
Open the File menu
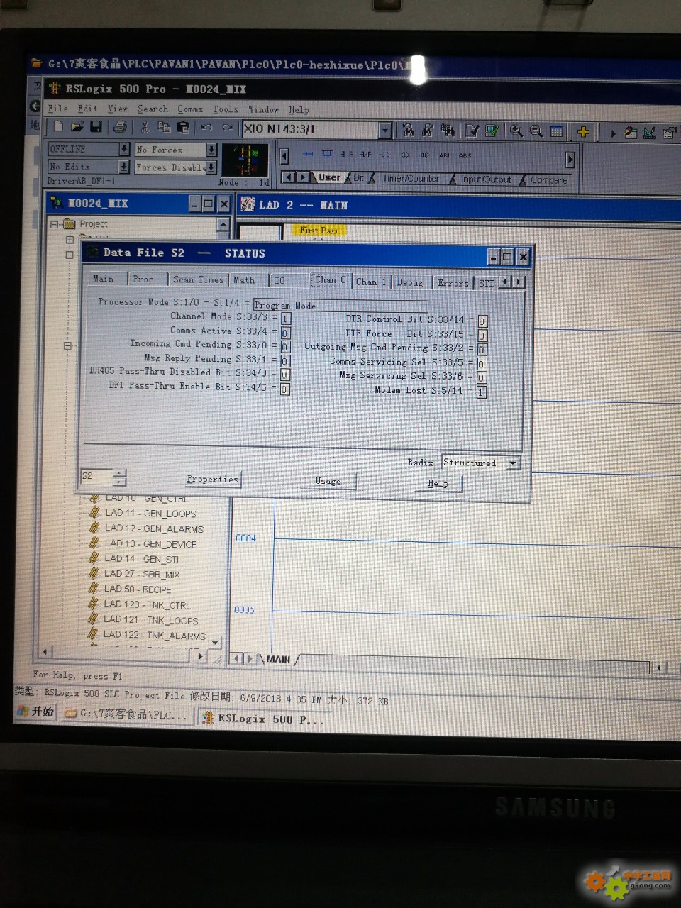pyautogui.click(x=57, y=109)
